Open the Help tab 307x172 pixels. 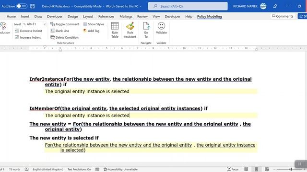[189, 17]
